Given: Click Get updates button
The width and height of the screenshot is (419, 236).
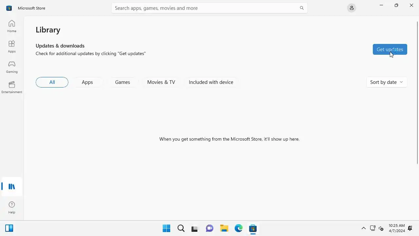Looking at the screenshot, I should (x=390, y=49).
